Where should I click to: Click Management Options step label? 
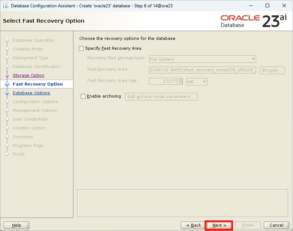(35, 110)
